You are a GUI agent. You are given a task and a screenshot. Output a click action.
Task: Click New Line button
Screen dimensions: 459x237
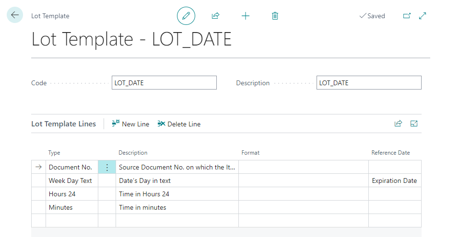pyautogui.click(x=130, y=124)
